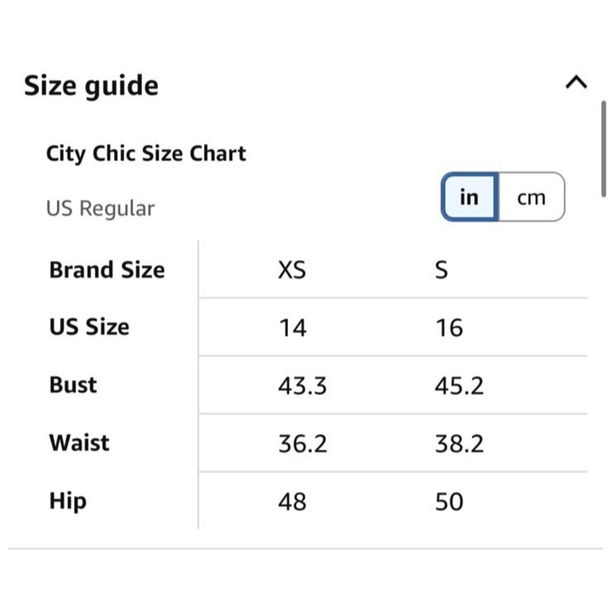The height and width of the screenshot is (611, 611).
Task: Click the Hip row header
Action: pyautogui.click(x=68, y=501)
